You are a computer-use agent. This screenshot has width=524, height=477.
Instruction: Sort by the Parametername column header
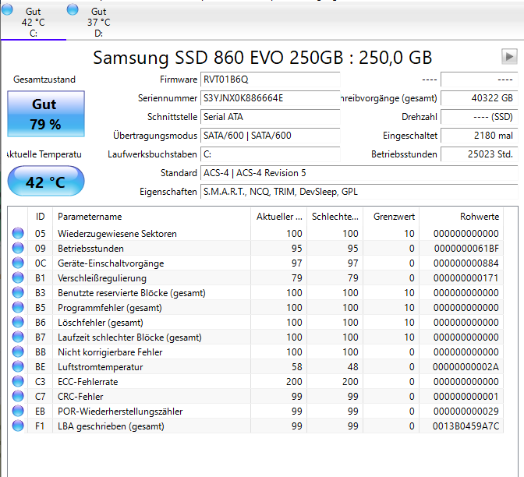pos(151,217)
